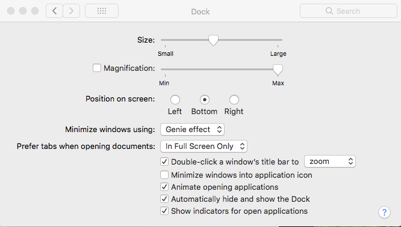Click into the Search field
401x227 pixels.
[x=349, y=11]
